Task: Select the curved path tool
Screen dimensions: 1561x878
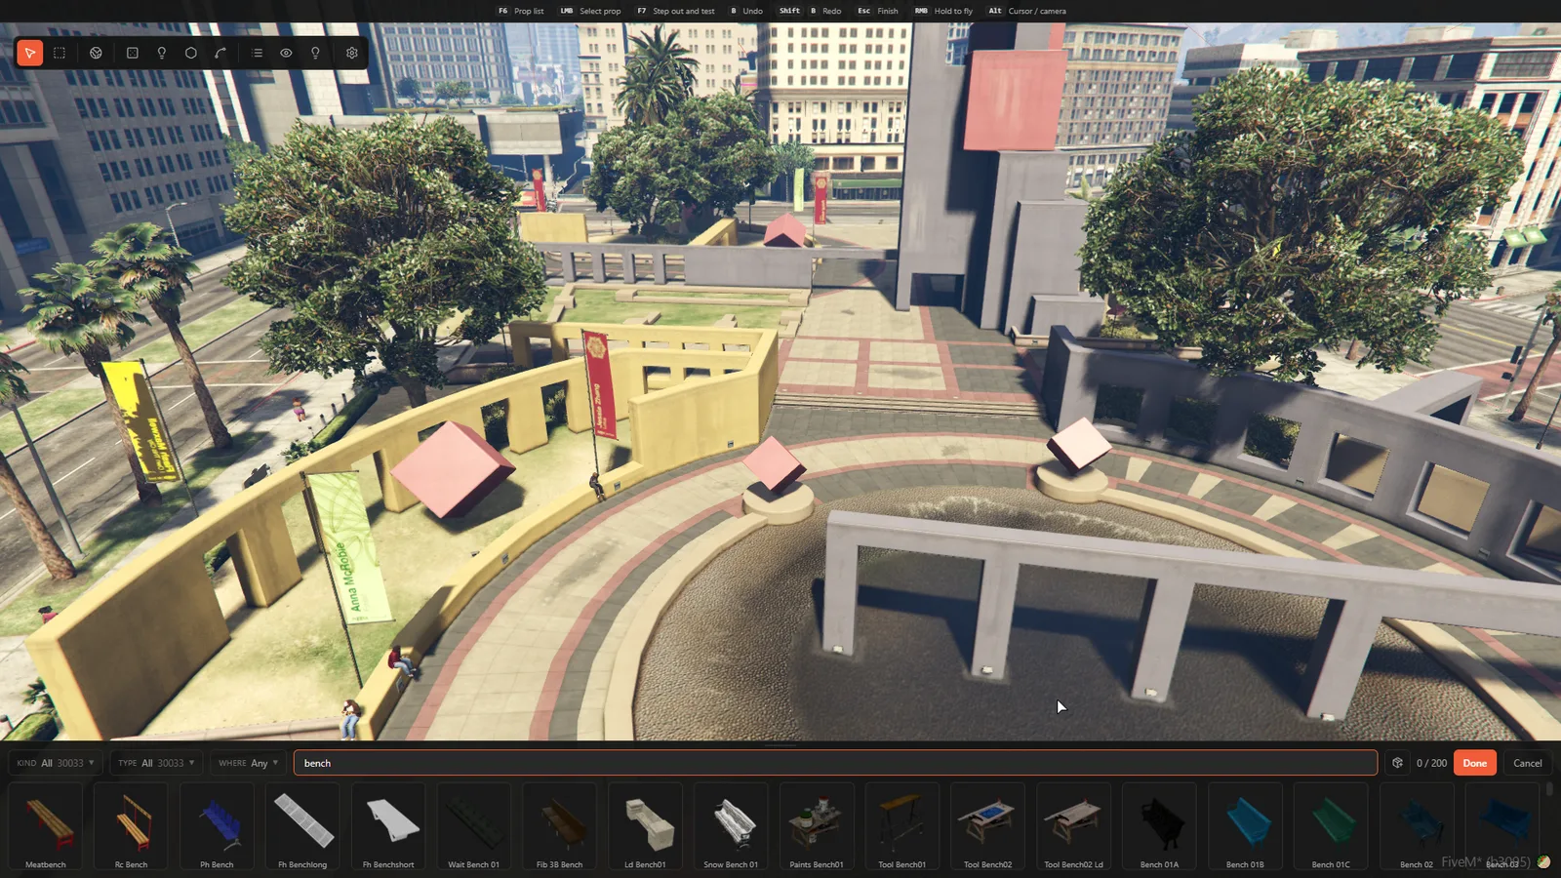Action: (220, 53)
